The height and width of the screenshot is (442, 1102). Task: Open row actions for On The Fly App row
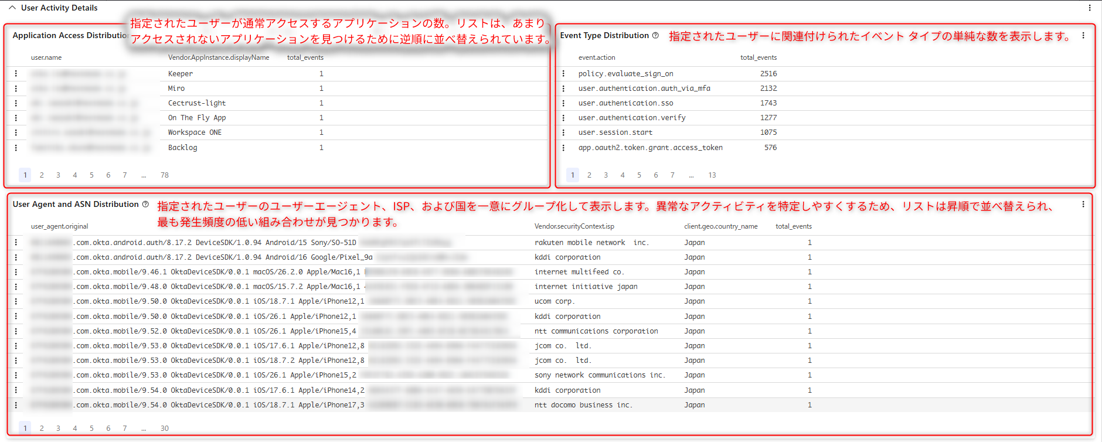pos(16,118)
